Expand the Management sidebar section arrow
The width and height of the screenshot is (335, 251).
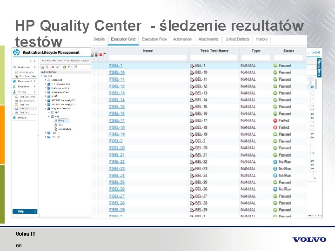(34, 81)
